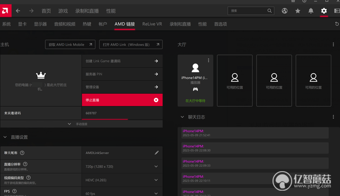Open 首页 in the top navigation
The width and height of the screenshot is (340, 196).
[46, 11]
